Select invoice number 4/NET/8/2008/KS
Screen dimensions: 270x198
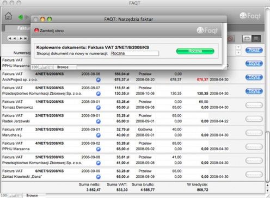coord(50,74)
